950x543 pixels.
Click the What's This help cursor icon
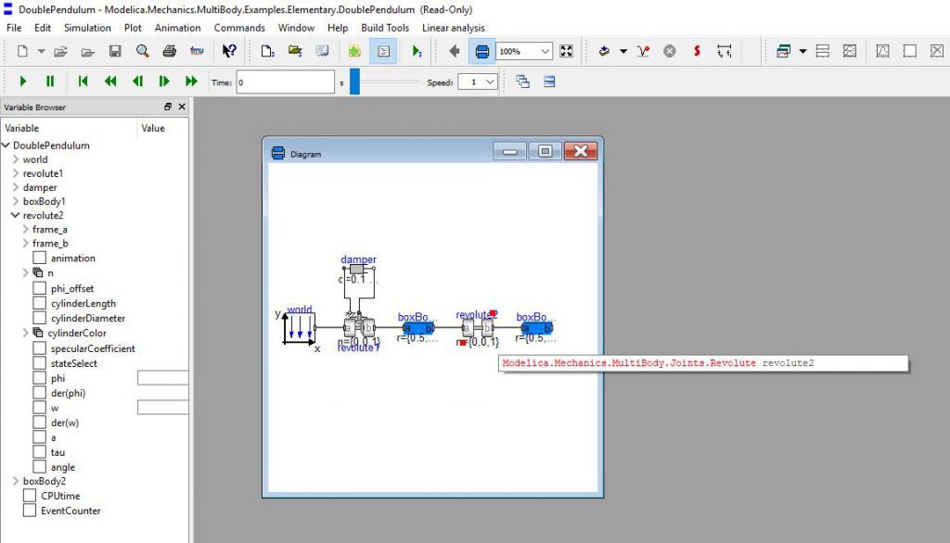[229, 52]
